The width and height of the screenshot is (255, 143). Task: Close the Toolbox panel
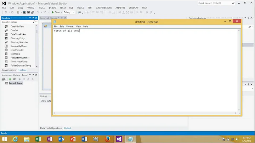tap(36, 18)
